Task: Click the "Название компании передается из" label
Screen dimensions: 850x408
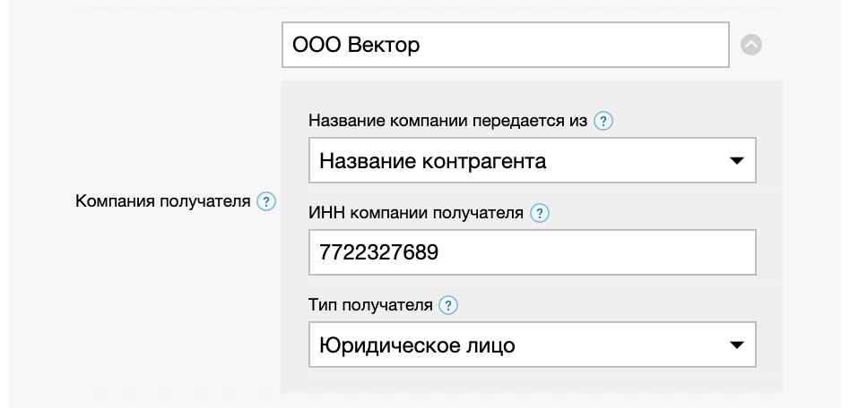Action: click(x=448, y=121)
